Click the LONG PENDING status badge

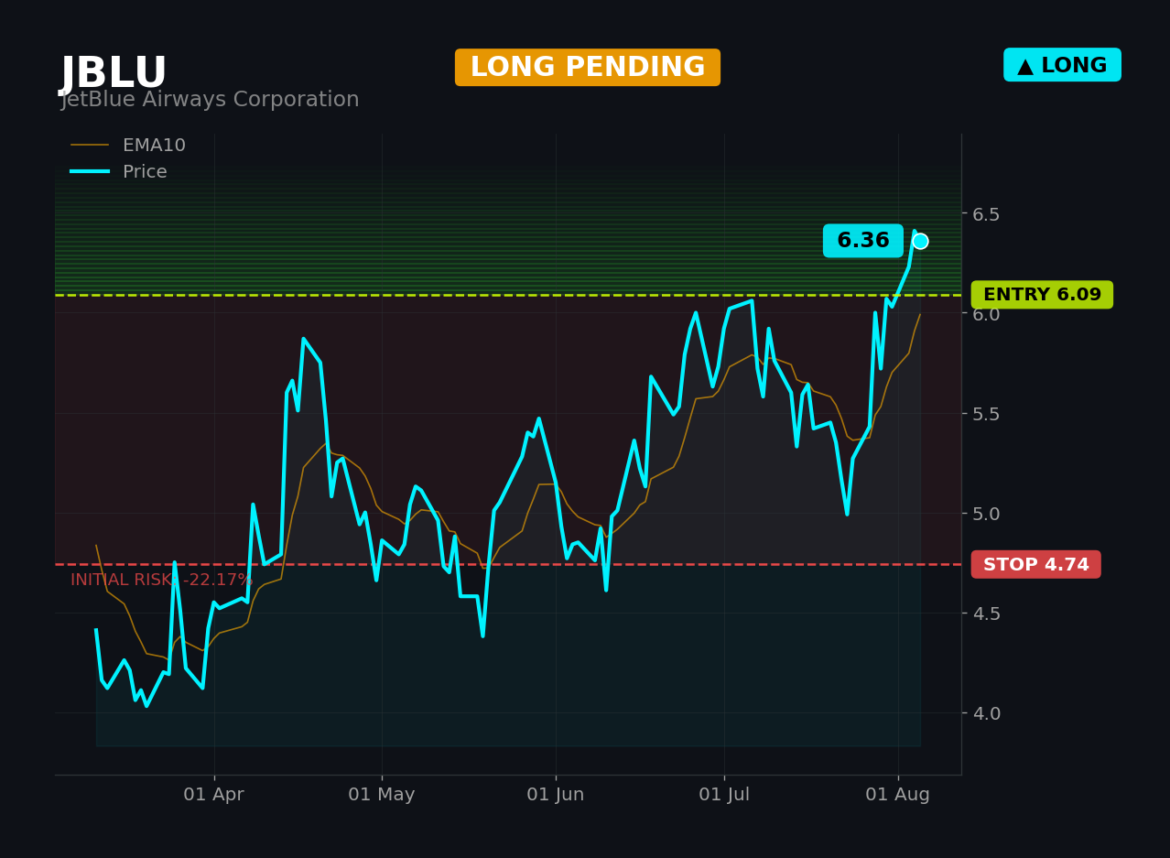click(x=588, y=68)
